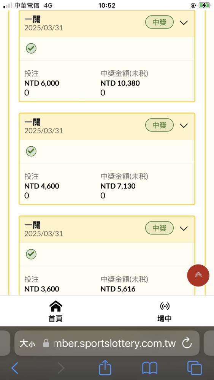This screenshot has width=214, height=380.
Task: Tap the Safari share icon
Action: coord(105,367)
